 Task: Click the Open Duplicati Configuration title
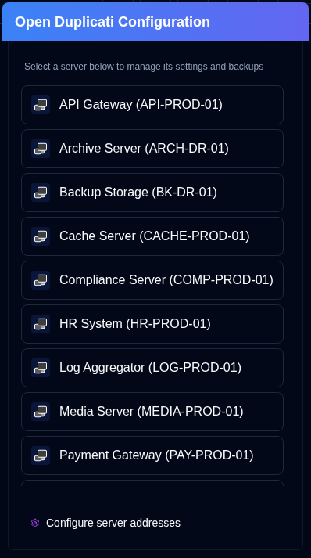pos(113,22)
